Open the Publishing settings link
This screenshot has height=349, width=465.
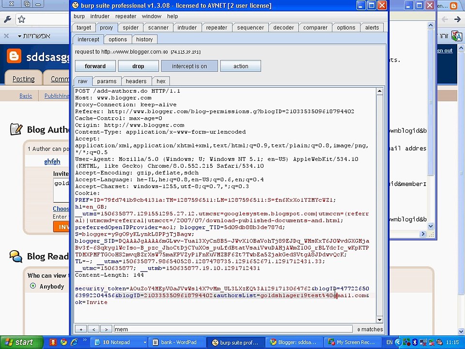click(x=57, y=96)
